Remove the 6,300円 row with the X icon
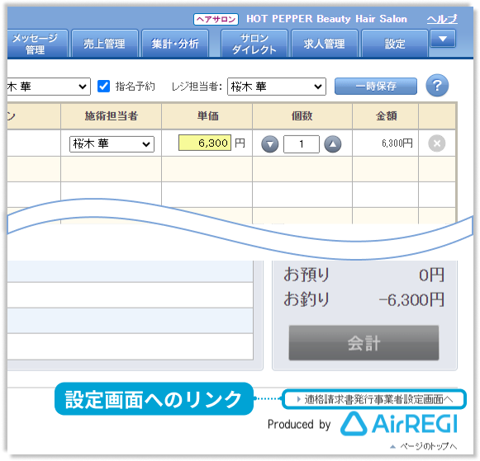The width and height of the screenshot is (480, 461). click(436, 143)
